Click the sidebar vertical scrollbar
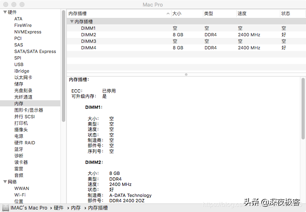306x212 pixels. tap(64, 66)
